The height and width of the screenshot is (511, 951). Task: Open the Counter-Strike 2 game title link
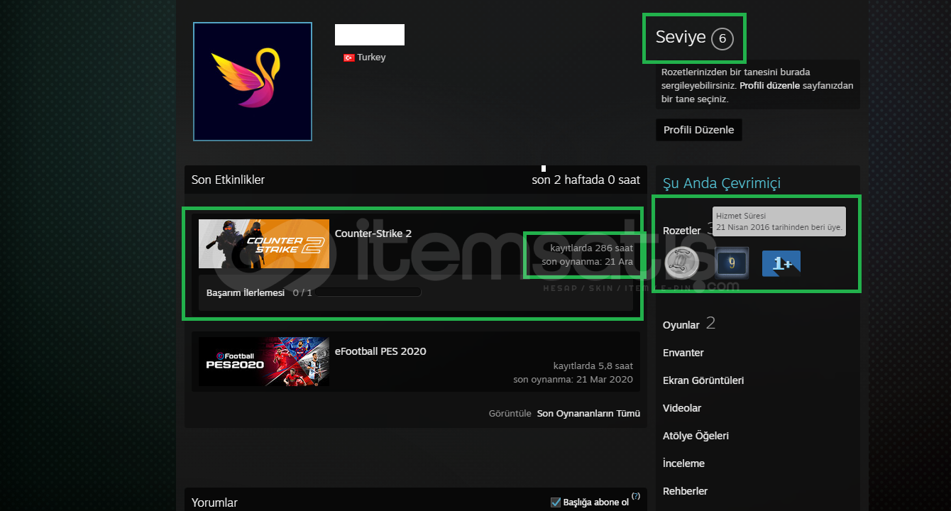click(373, 233)
